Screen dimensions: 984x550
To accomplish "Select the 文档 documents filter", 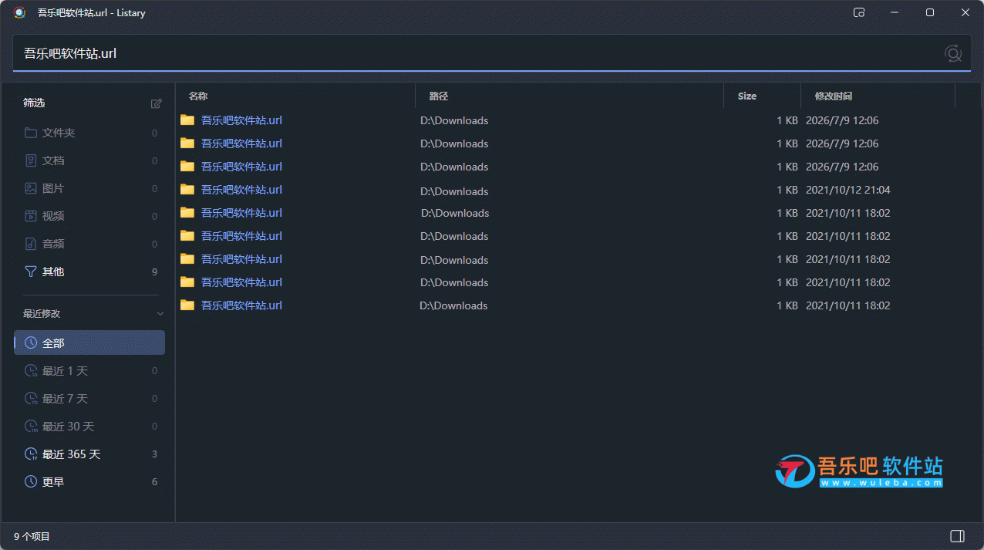I will point(89,160).
